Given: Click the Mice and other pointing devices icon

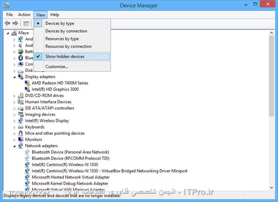Looking at the screenshot, I should (x=21, y=133).
